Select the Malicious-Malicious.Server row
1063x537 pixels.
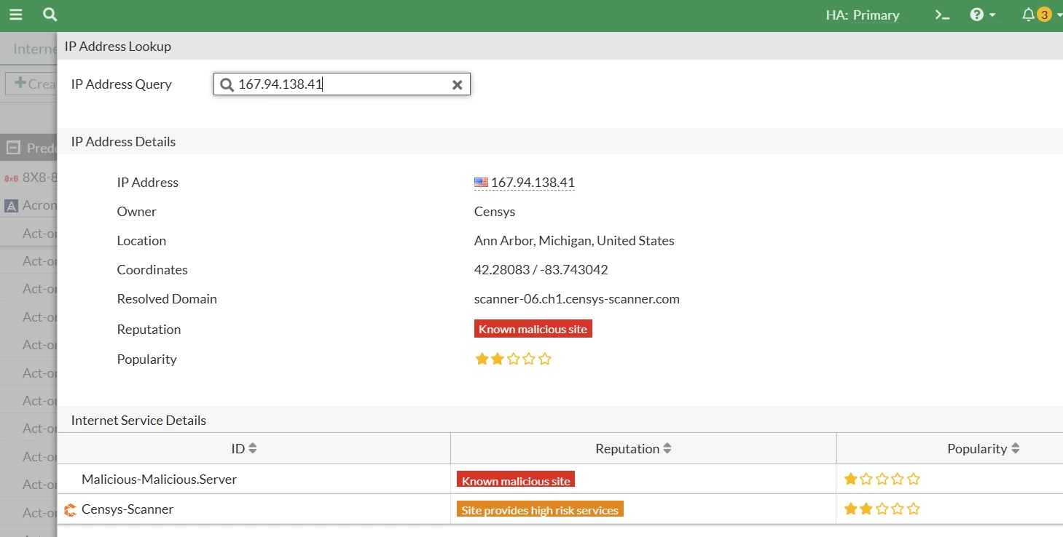560,480
